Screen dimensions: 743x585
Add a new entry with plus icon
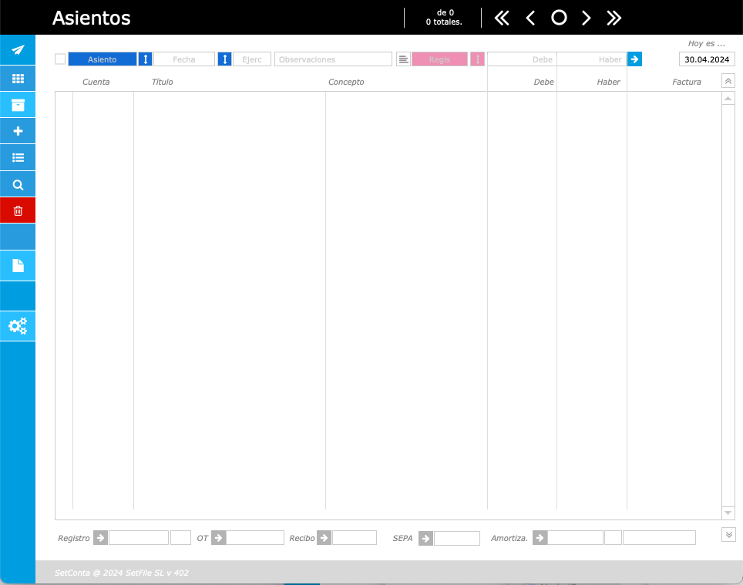[18, 131]
